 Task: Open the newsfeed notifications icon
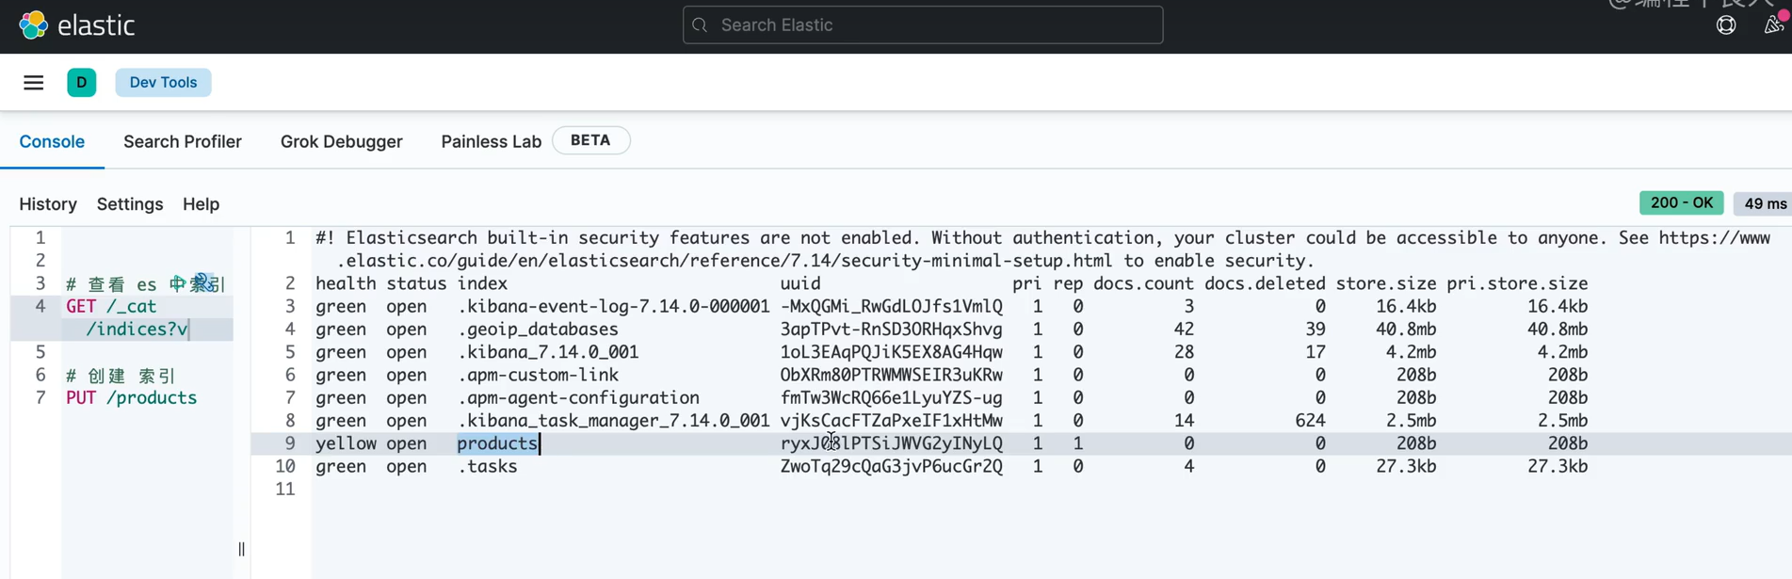(1774, 24)
